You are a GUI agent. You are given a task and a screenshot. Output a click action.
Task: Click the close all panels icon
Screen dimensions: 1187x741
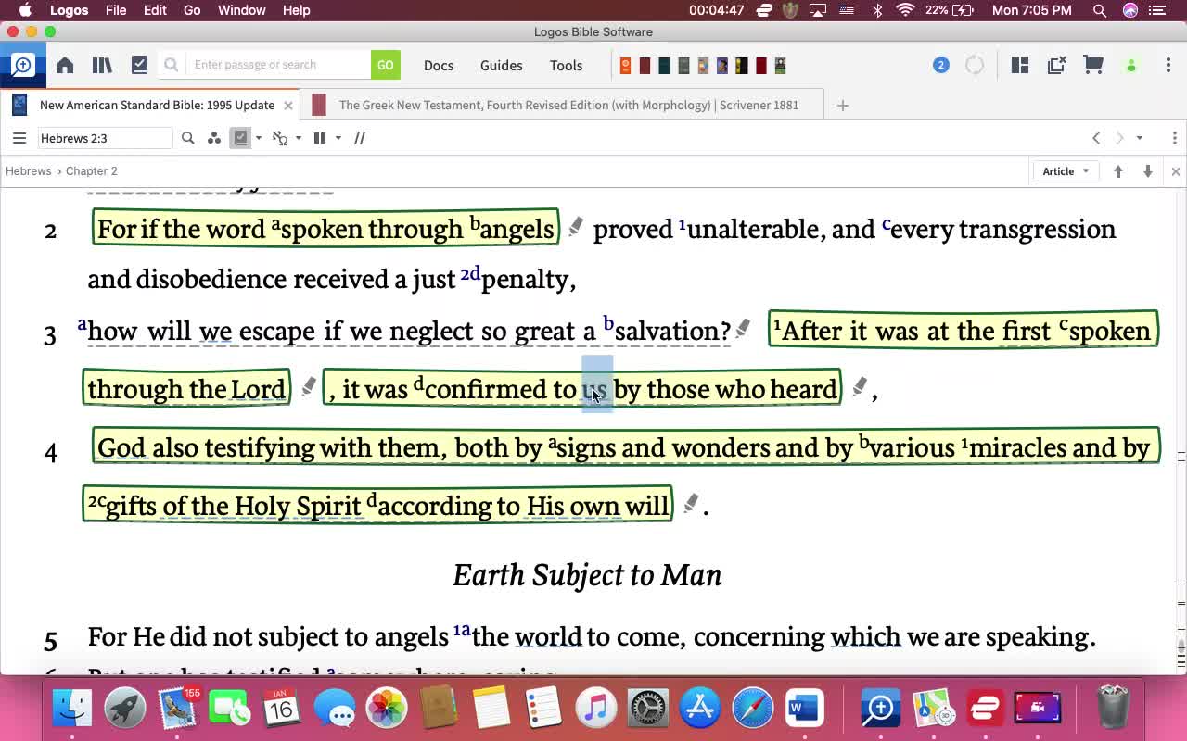click(1056, 65)
